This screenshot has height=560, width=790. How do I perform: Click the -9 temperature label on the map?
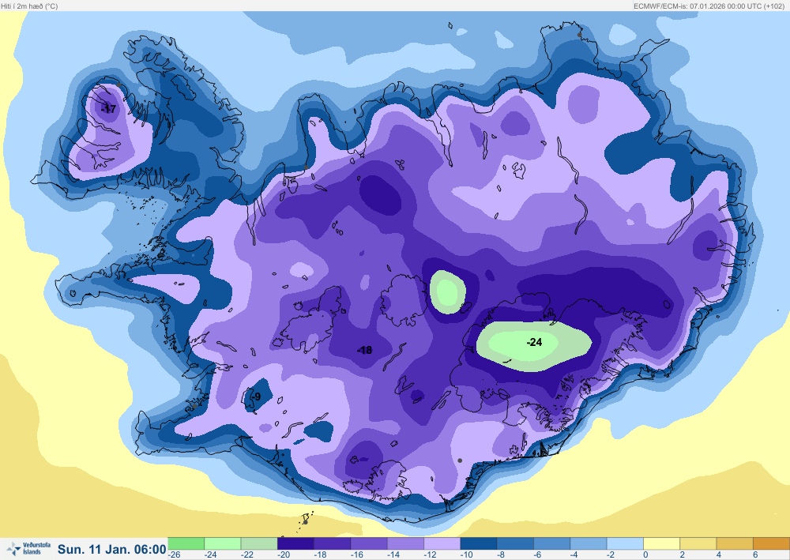point(257,397)
